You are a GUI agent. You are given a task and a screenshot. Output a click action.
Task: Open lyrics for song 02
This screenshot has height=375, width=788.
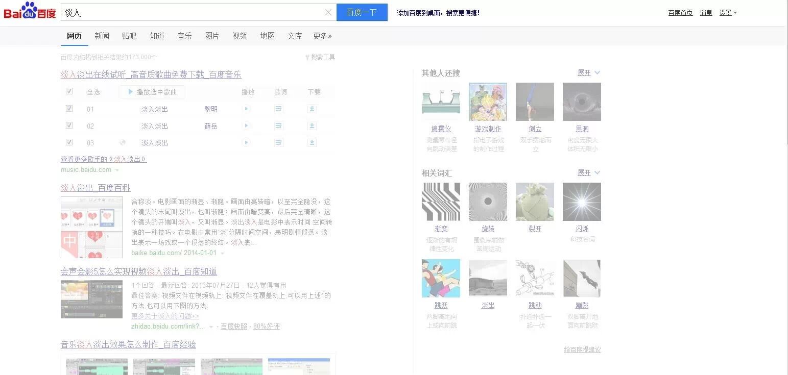[x=279, y=126]
